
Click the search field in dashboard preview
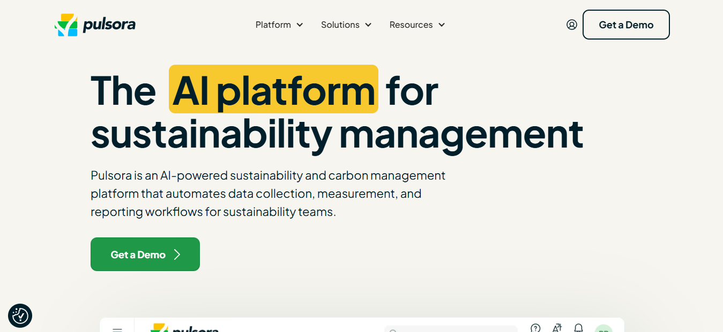click(x=451, y=329)
